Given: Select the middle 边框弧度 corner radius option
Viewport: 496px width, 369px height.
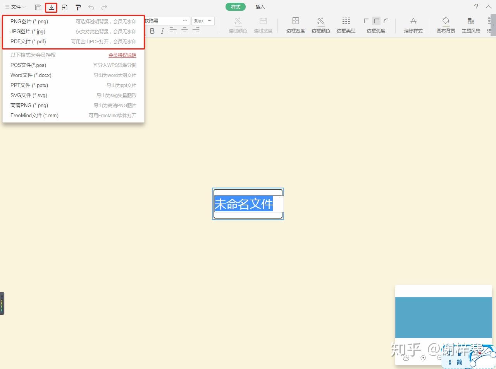Looking at the screenshot, I should point(375,21).
